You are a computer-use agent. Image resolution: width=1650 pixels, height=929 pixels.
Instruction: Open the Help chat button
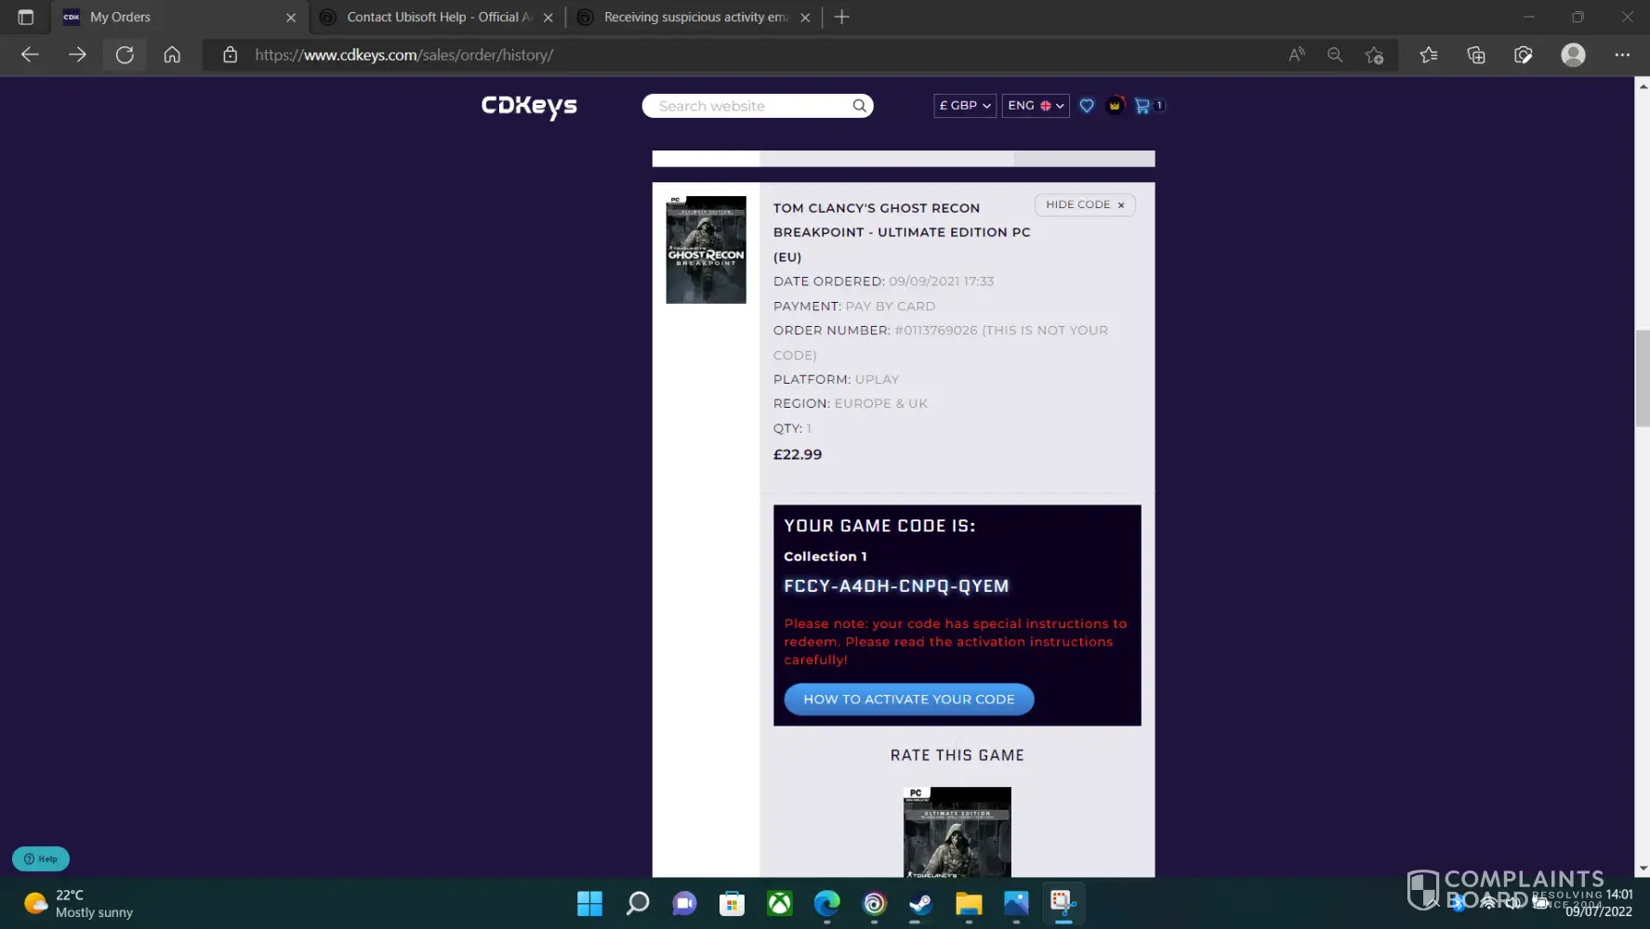[41, 859]
